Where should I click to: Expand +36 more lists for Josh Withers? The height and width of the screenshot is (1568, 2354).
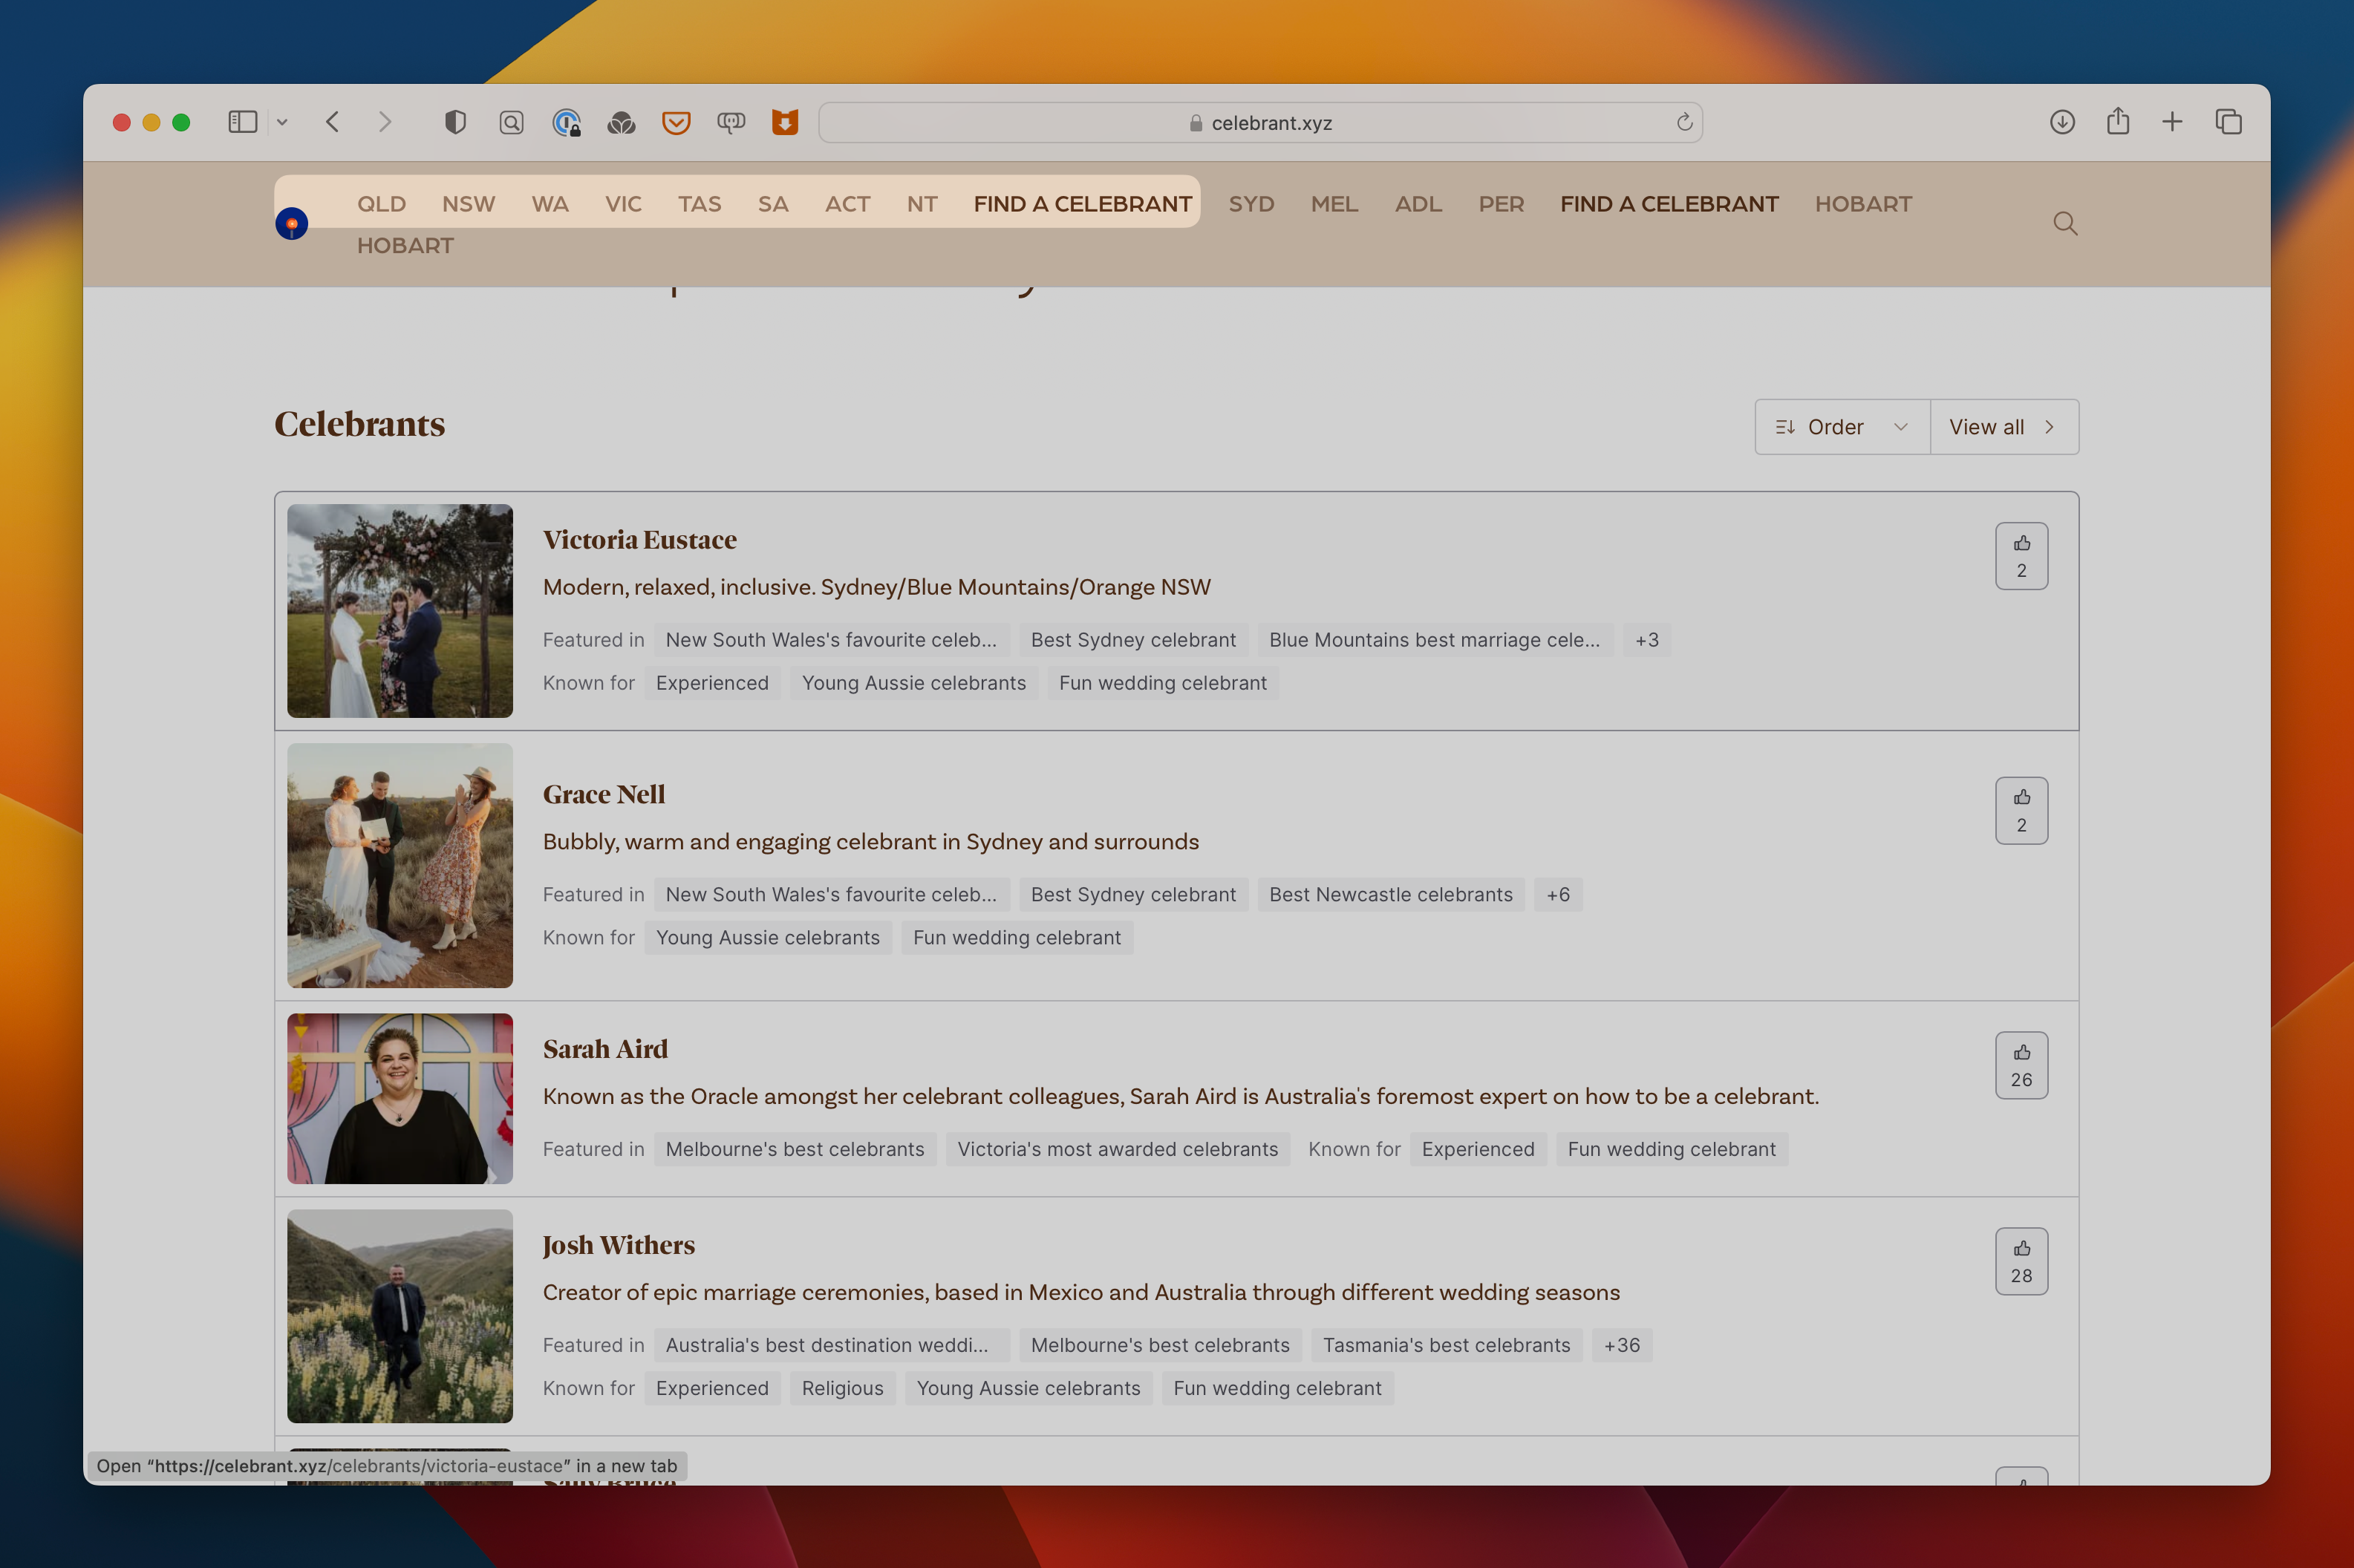point(1621,1346)
